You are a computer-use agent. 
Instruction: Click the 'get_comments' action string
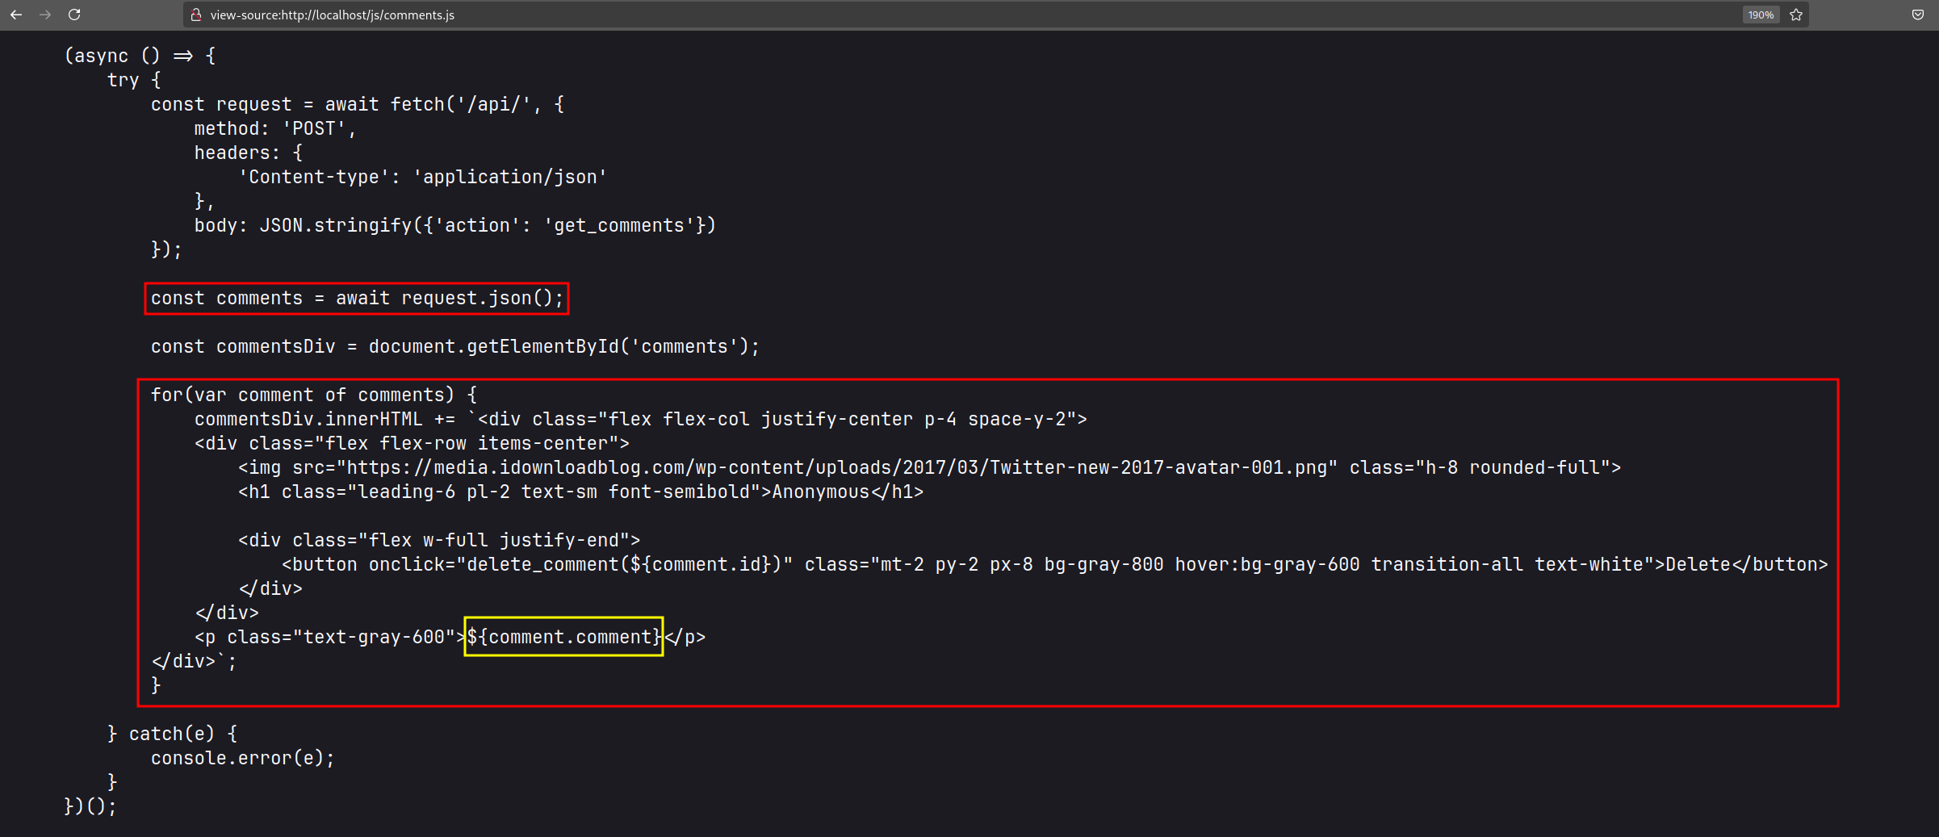[x=619, y=225]
